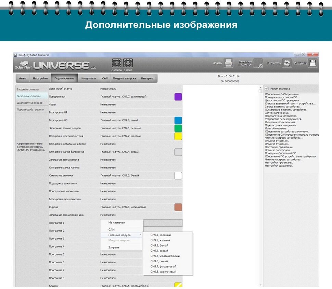Click the yellow/white swatch for Клаксон
This screenshot has height=289, width=332.
178,285
